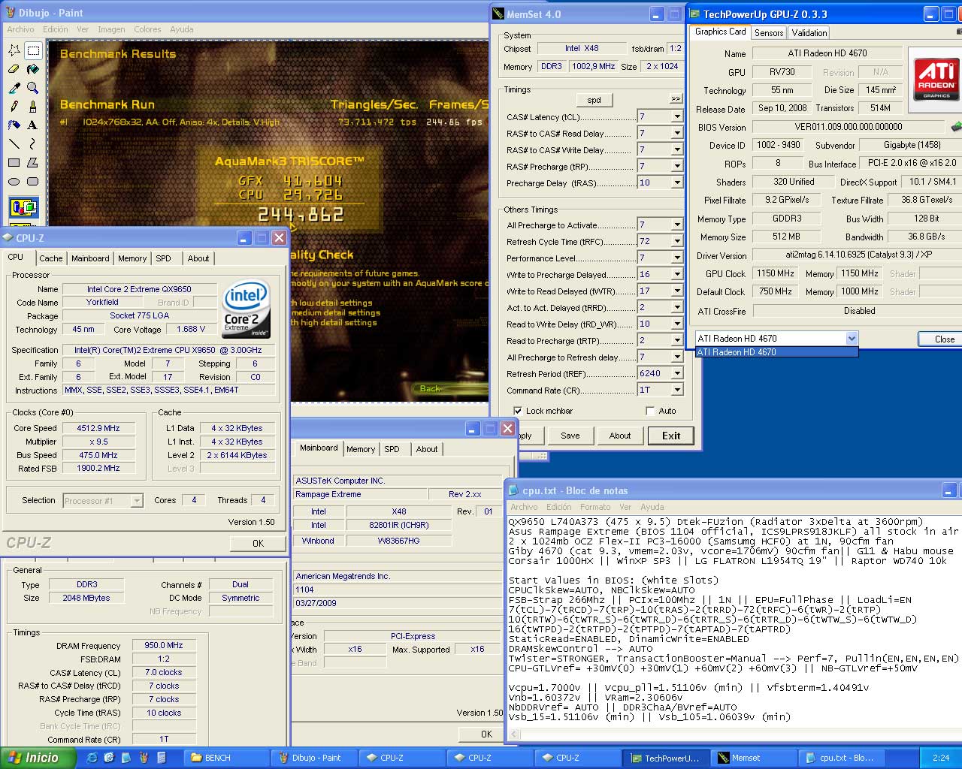Viewport: 962px width, 769px height.
Task: Open the Inicio start menu
Action: [x=38, y=758]
